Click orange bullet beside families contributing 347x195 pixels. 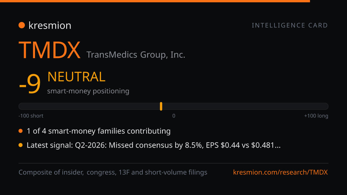pyautogui.click(x=21, y=131)
